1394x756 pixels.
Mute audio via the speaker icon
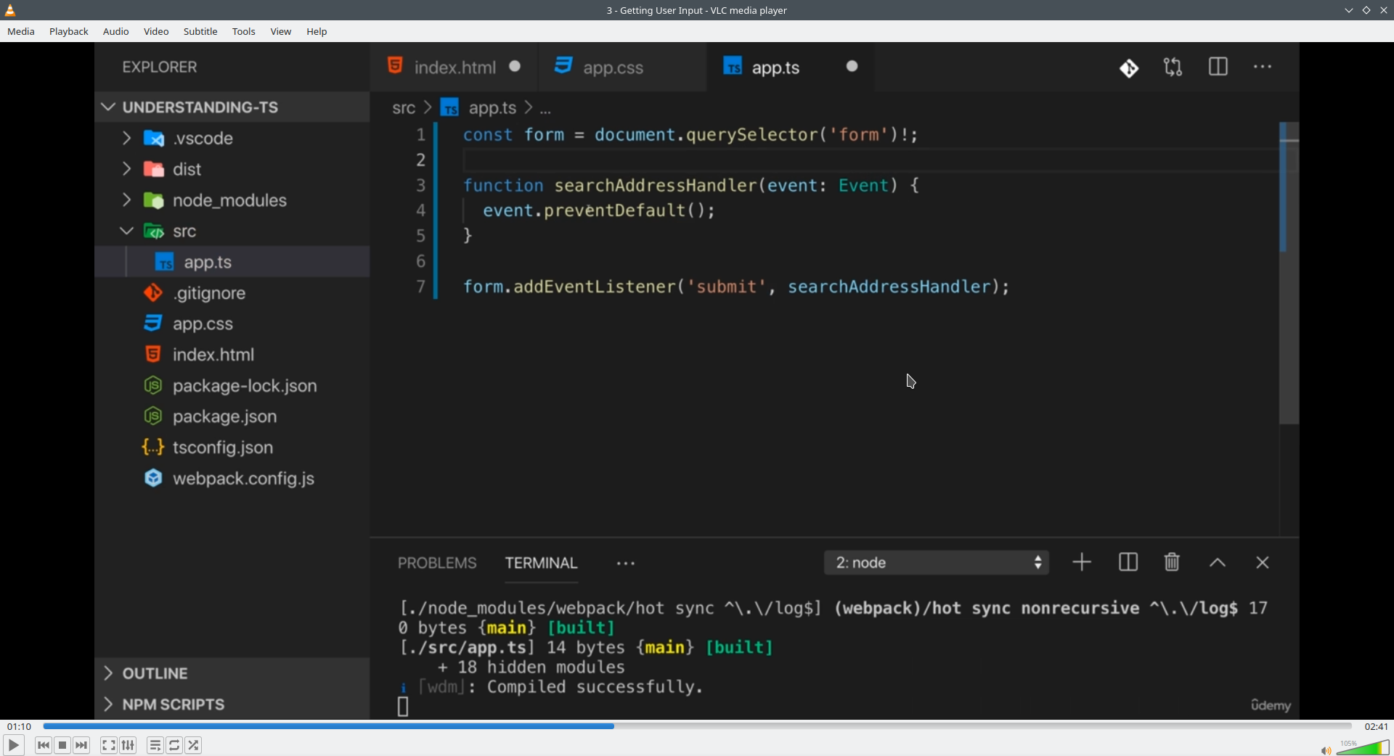tap(1326, 750)
